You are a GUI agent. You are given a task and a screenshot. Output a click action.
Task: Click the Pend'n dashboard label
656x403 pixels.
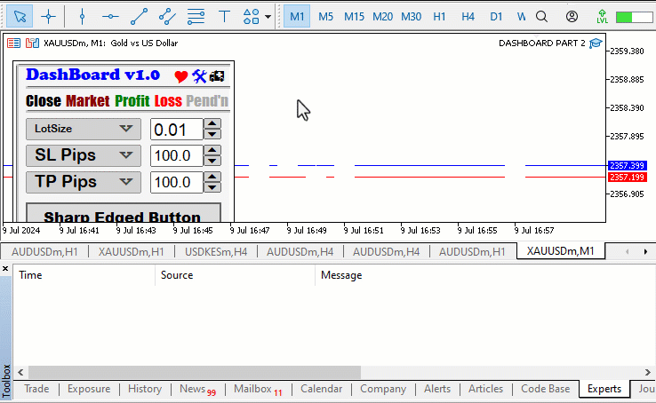207,100
